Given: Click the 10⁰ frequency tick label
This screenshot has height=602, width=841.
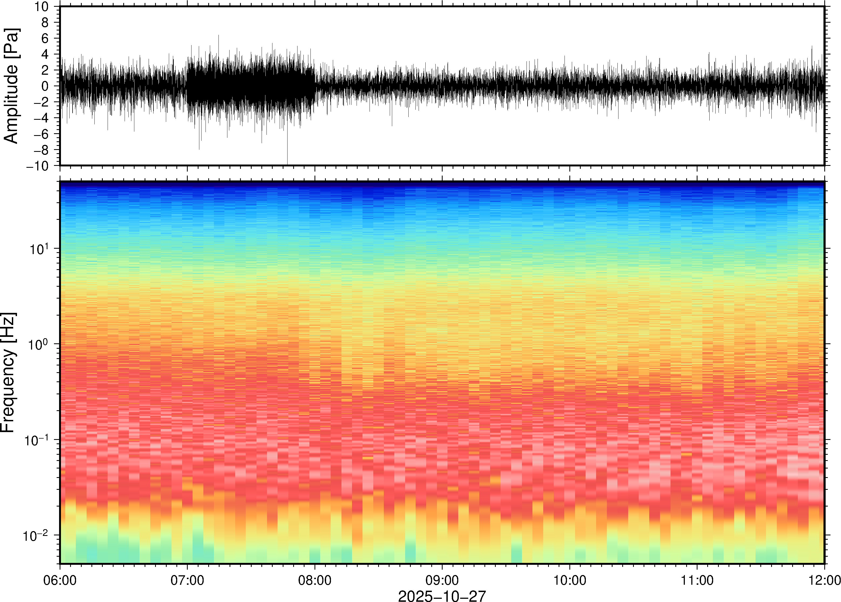Looking at the screenshot, I should pos(39,344).
